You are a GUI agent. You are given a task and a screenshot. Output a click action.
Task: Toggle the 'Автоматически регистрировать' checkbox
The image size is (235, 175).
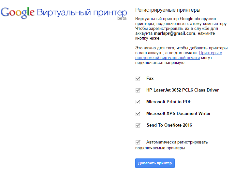pyautogui.click(x=138, y=142)
